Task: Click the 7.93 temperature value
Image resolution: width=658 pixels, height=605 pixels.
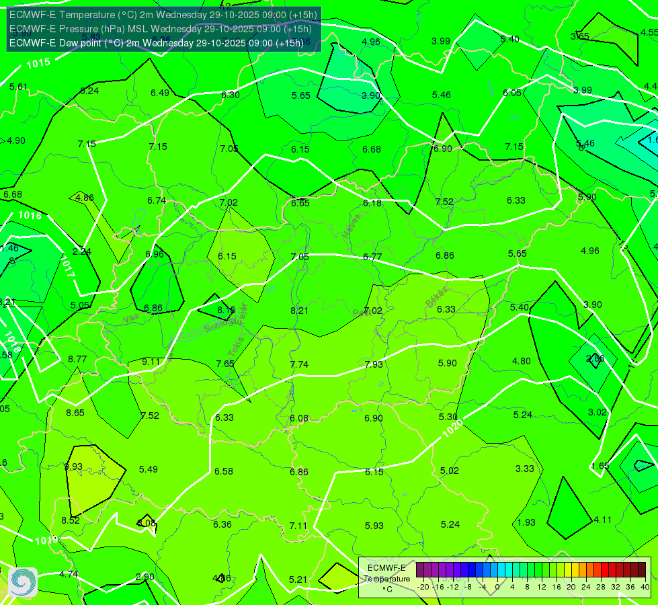Action: click(x=374, y=364)
